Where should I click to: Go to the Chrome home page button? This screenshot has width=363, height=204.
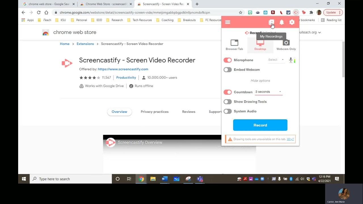click(x=46, y=12)
